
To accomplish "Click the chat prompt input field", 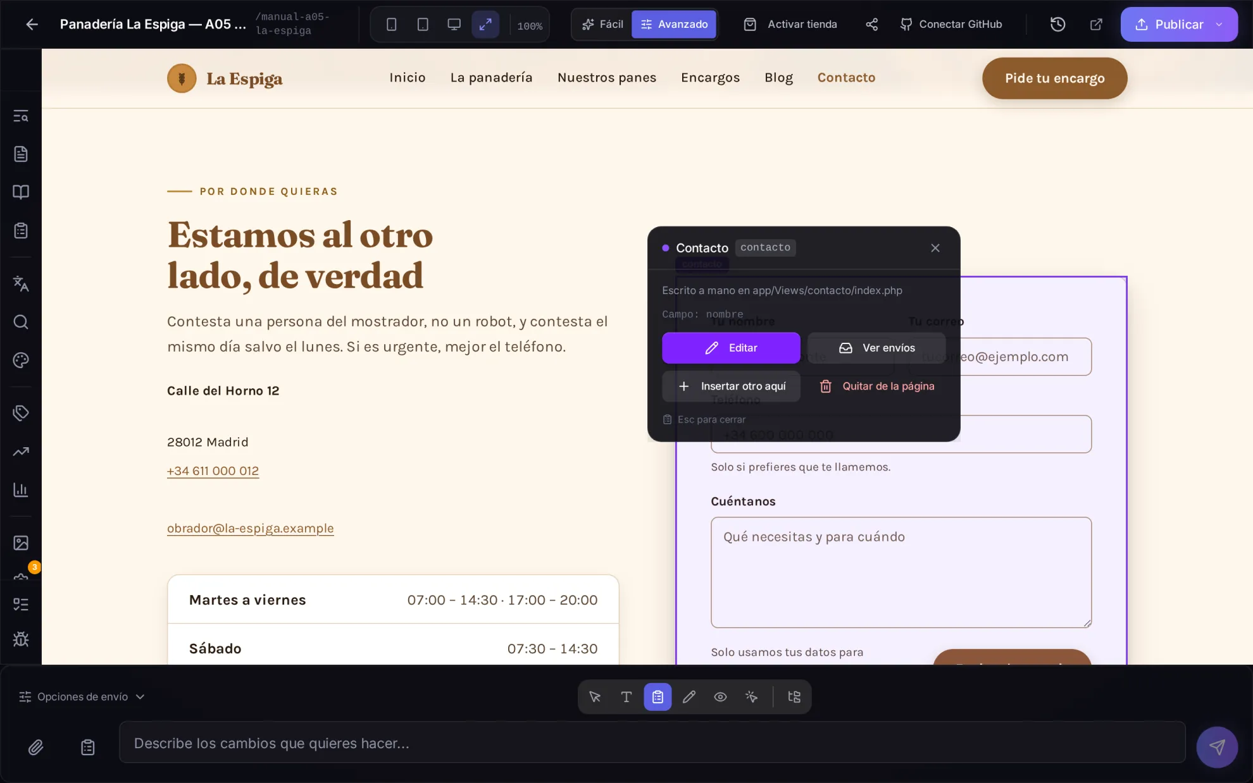I will 652,743.
